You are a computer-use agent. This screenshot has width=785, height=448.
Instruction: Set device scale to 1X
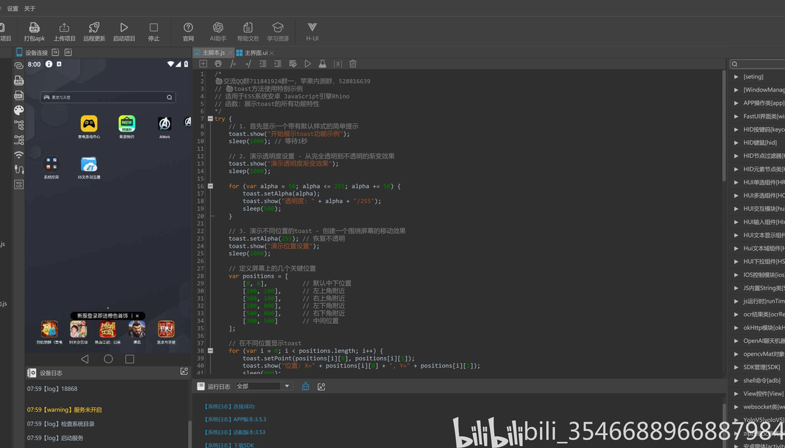click(x=55, y=53)
